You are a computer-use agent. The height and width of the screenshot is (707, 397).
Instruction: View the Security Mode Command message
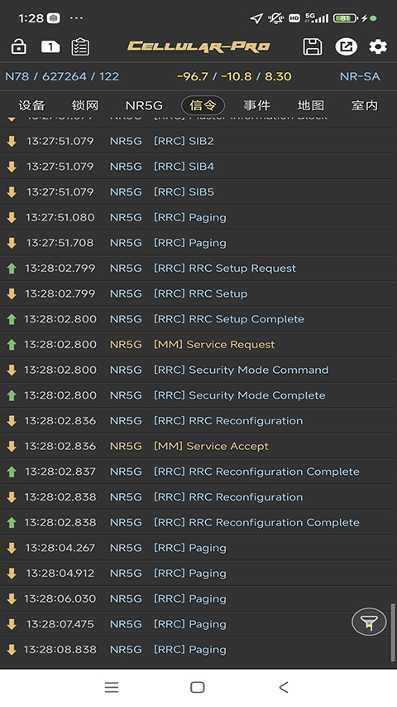point(198,370)
